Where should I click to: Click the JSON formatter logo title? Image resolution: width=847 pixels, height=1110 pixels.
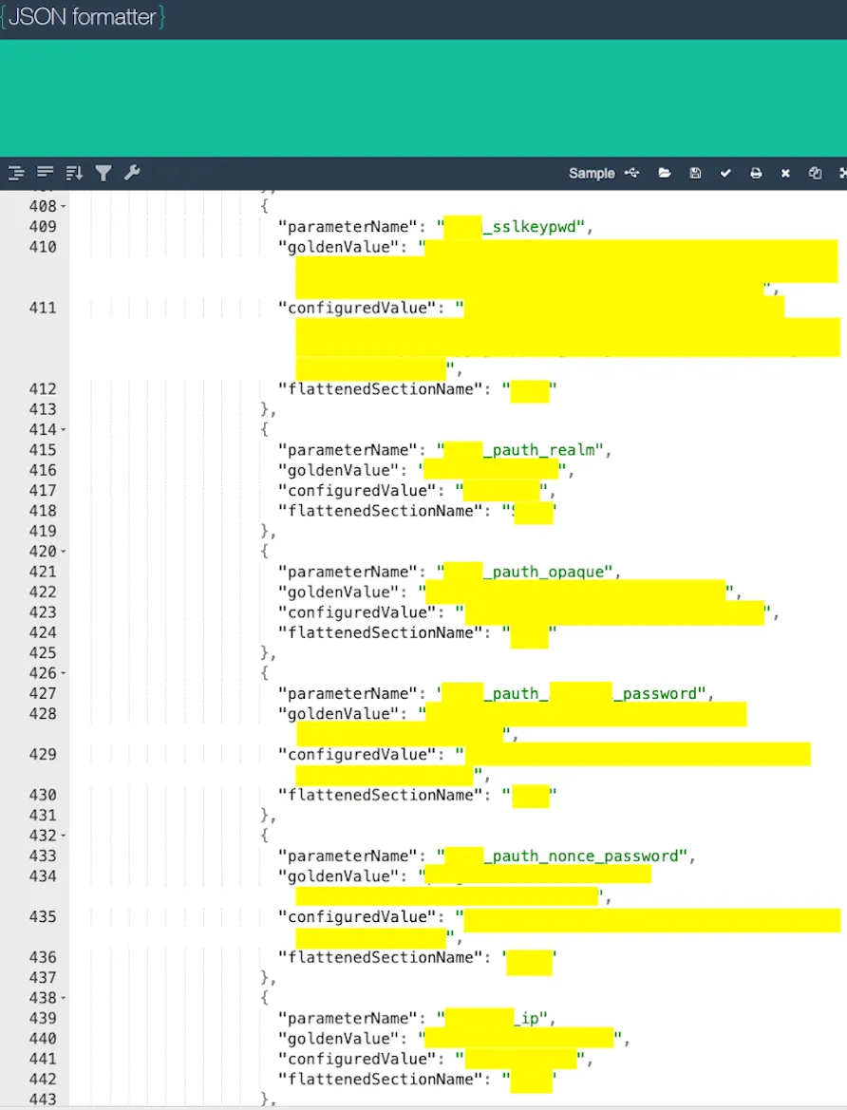[x=84, y=17]
